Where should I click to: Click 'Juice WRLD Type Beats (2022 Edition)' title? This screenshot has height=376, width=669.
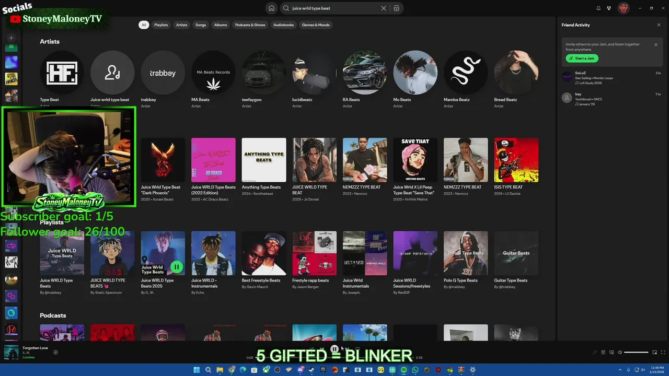pyautogui.click(x=213, y=190)
